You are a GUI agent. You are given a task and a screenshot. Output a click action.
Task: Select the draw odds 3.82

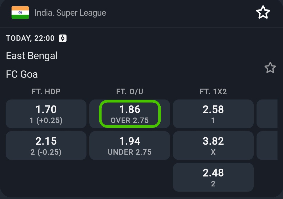[213, 146]
